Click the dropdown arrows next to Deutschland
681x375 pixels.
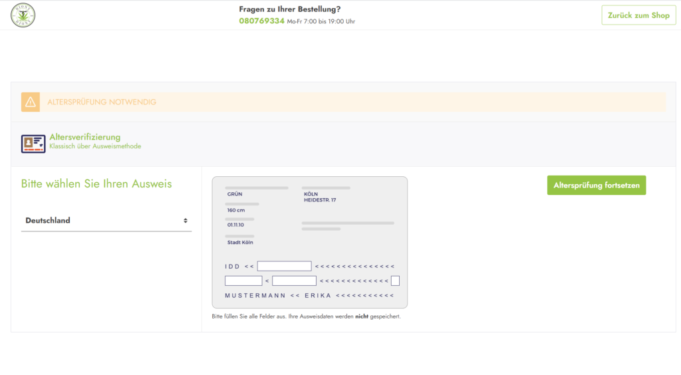[186, 221]
